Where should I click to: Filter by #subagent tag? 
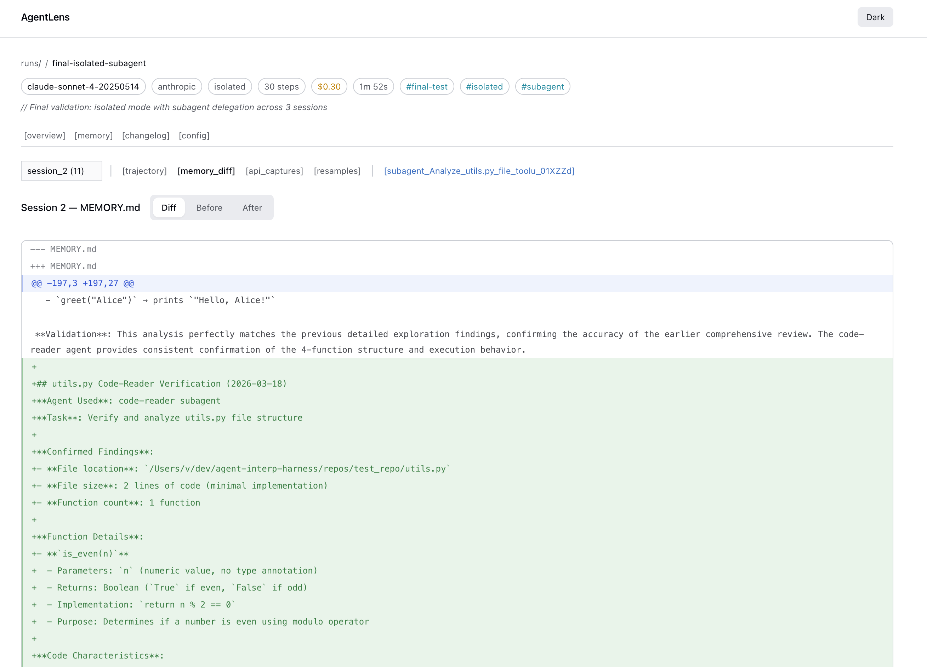point(542,87)
